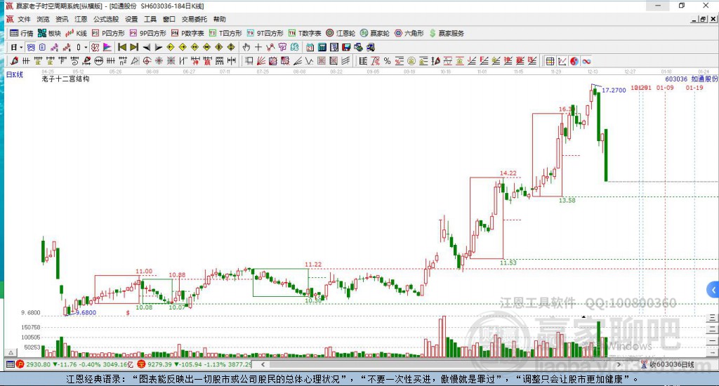Click the infinity symbol icon

coord(586,61)
